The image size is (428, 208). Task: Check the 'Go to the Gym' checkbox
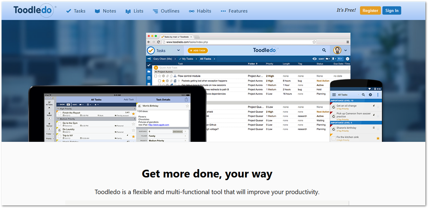(59, 124)
